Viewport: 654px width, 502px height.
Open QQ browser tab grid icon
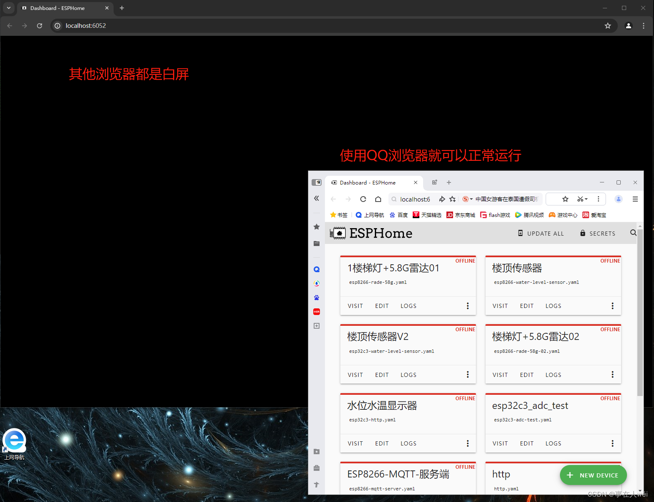point(434,182)
